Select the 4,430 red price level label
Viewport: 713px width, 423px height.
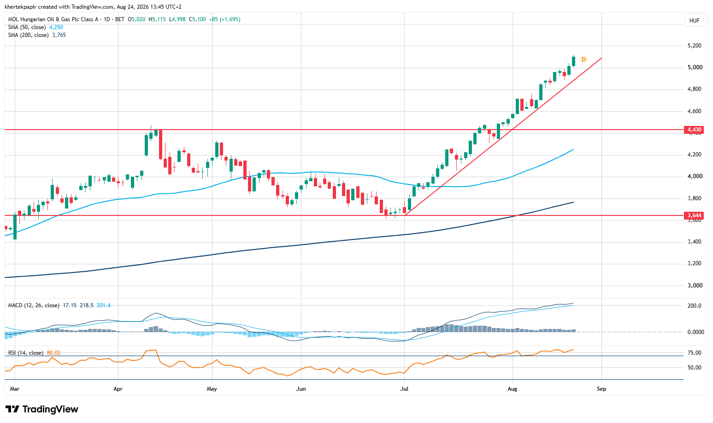point(694,130)
